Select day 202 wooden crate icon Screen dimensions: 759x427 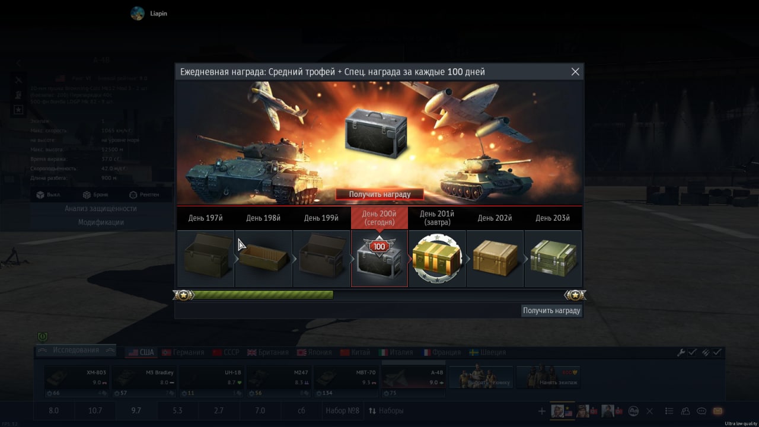(495, 259)
